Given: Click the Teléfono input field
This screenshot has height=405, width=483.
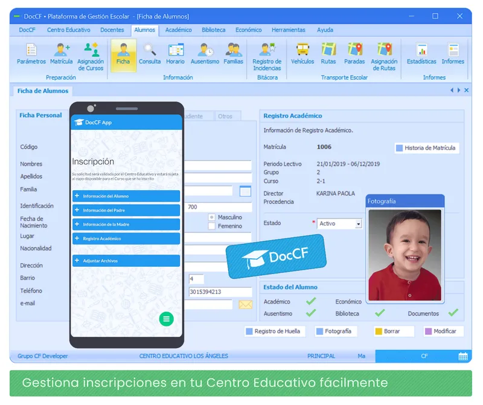Looking at the screenshot, I should (220, 292).
